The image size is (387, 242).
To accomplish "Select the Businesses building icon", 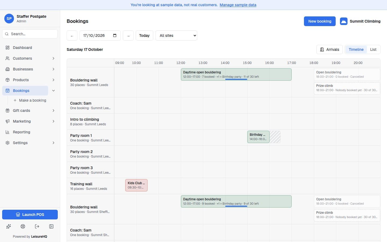I will pos(8,69).
